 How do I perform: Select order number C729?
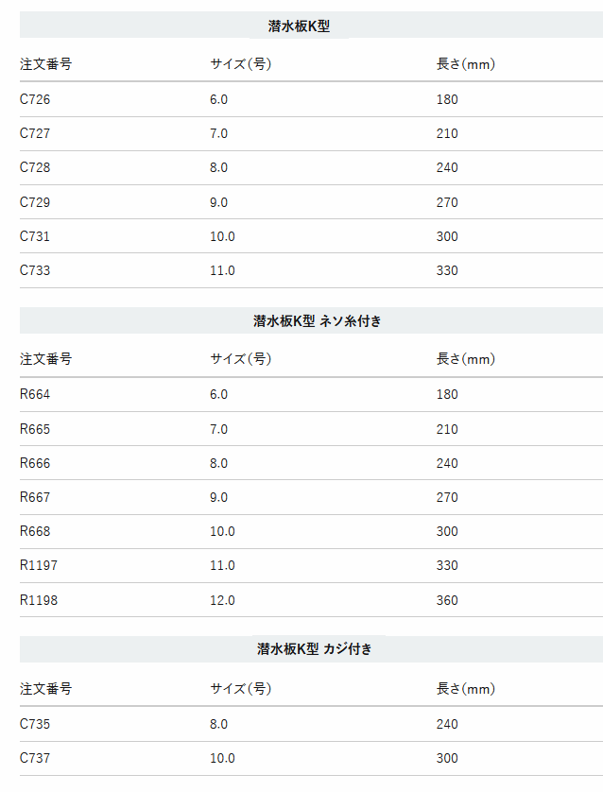(x=35, y=202)
